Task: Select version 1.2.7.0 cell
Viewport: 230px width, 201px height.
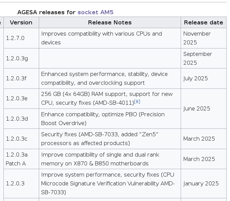Action: 21,38
